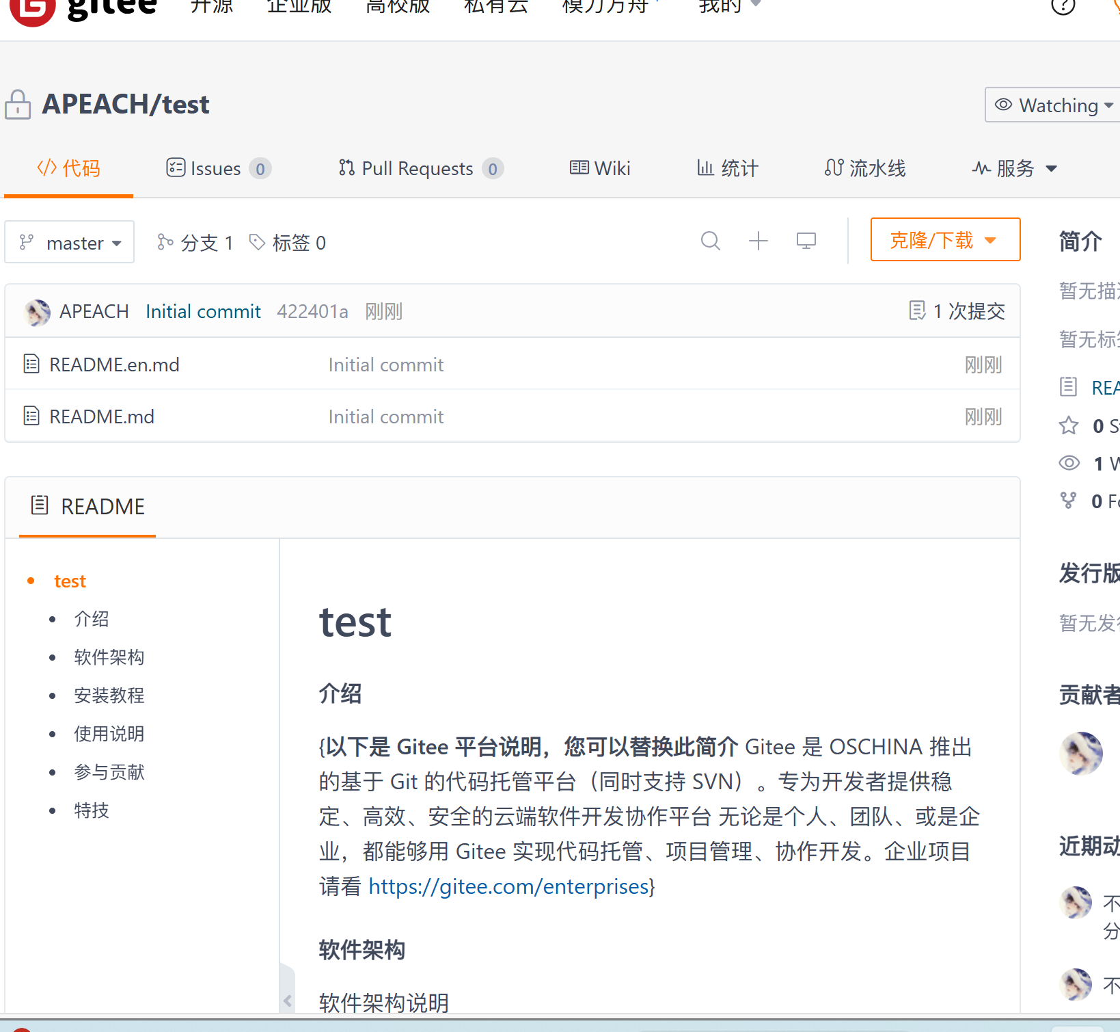Viewport: 1120px width, 1032px height.
Task: Jump to 介绍 in README outline
Action: point(92,619)
